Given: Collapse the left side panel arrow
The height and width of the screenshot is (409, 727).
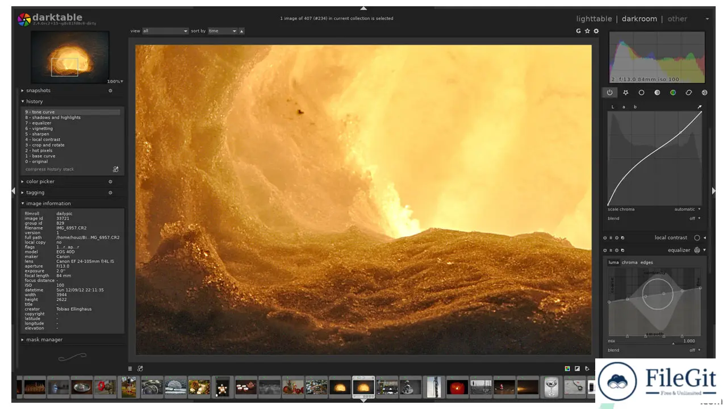Looking at the screenshot, I should pos(14,191).
